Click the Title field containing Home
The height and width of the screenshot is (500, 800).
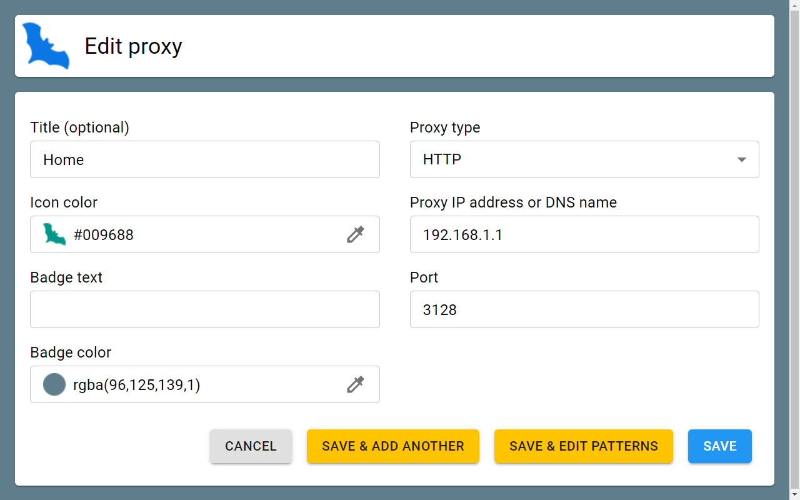(205, 159)
